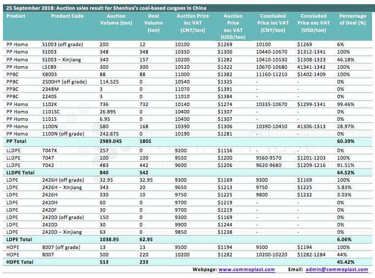The image size is (375, 278).
Task: Select the 60.39% PP total percentage
Action: 346,141
